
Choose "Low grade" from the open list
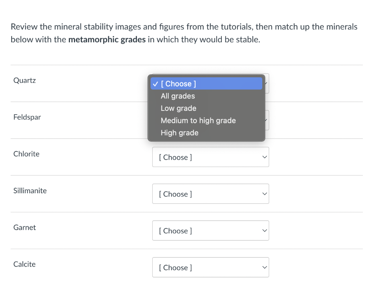(x=178, y=108)
